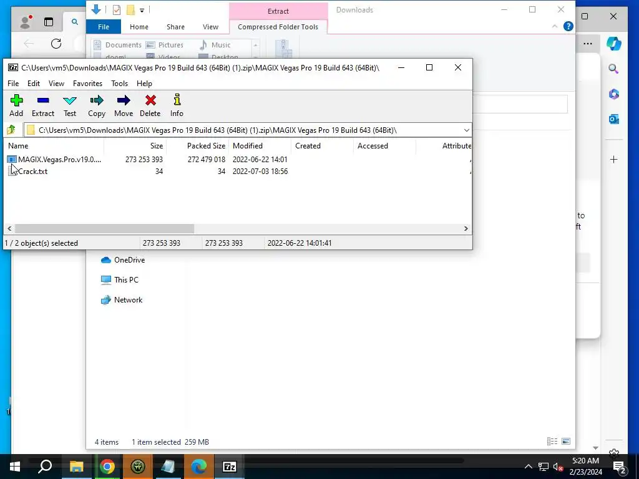Screen dimensions: 639x479
Task: Click the Copy toolbar icon in 7-Zip
Action: (x=97, y=105)
